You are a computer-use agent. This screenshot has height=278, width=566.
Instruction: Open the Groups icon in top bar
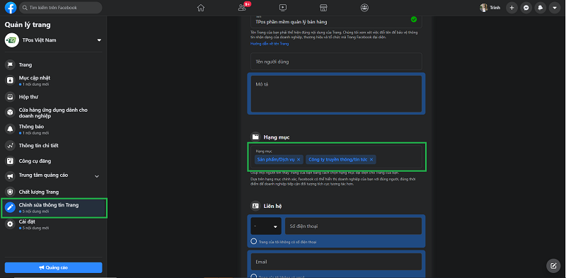pyautogui.click(x=365, y=8)
